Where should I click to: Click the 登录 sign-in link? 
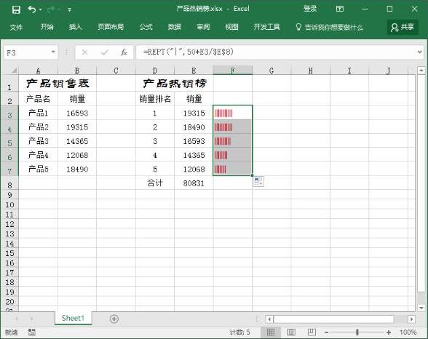tap(310, 9)
